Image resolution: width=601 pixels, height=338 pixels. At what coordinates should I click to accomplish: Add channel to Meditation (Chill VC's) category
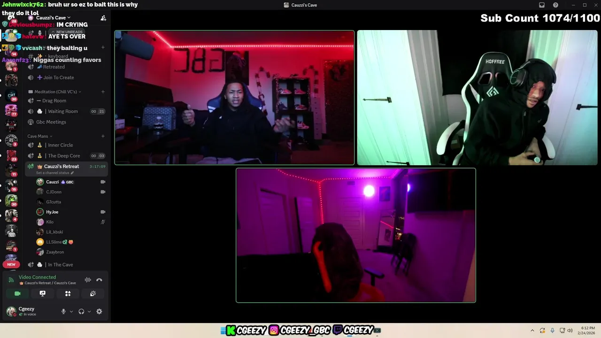pyautogui.click(x=103, y=92)
